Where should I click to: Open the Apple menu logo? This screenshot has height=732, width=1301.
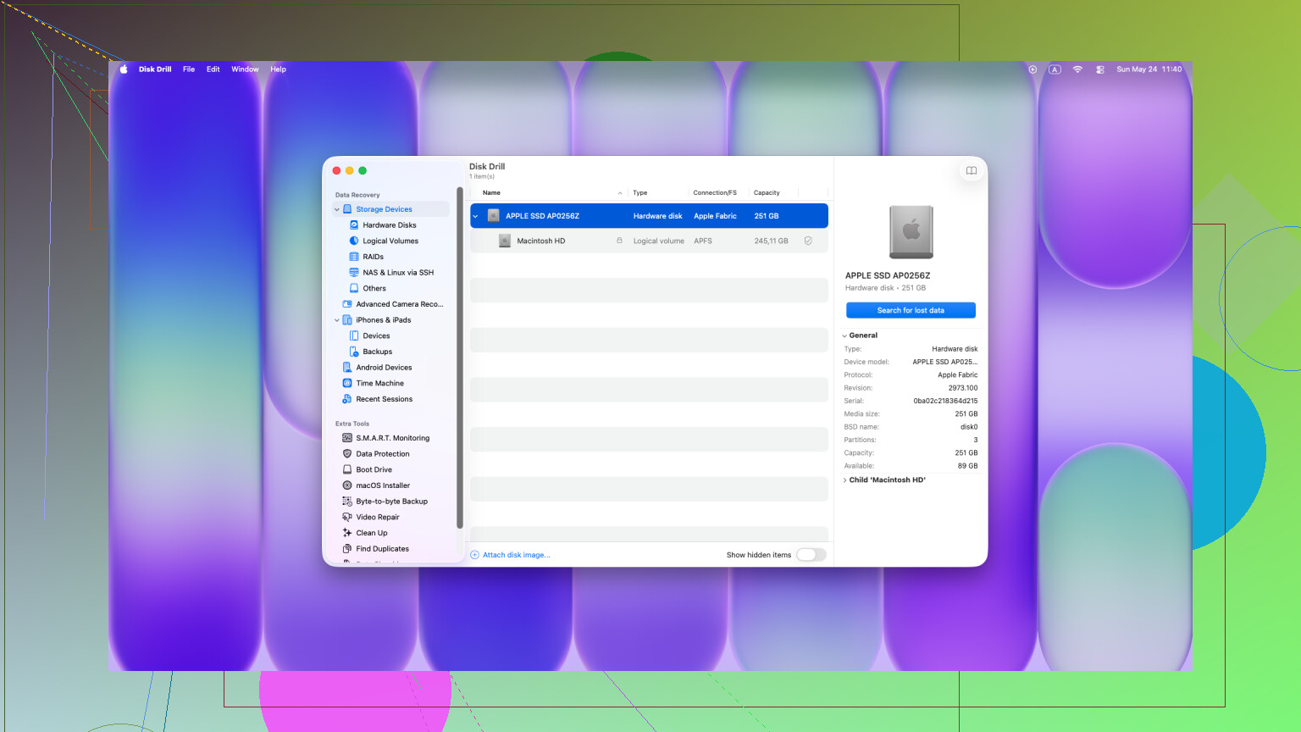tap(124, 69)
